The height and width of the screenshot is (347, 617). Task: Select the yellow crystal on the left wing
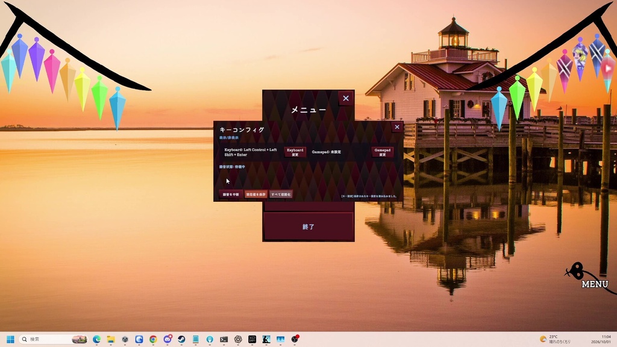83,89
